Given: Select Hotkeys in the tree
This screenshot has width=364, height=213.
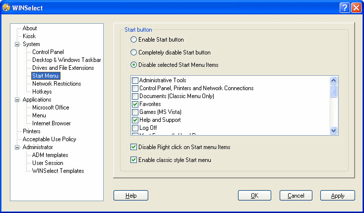Looking at the screenshot, I should (x=42, y=92).
